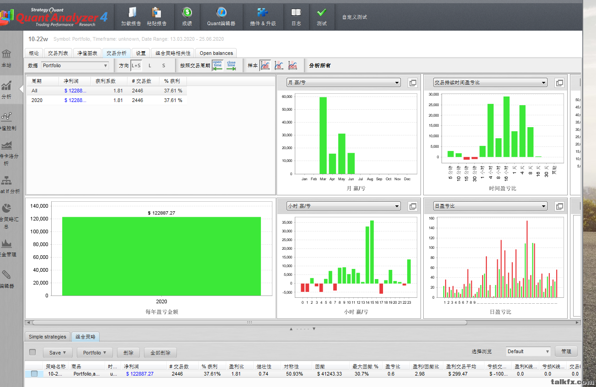The width and height of the screenshot is (596, 387).
Task: Select the open time trade period icon
Action: tap(218, 65)
